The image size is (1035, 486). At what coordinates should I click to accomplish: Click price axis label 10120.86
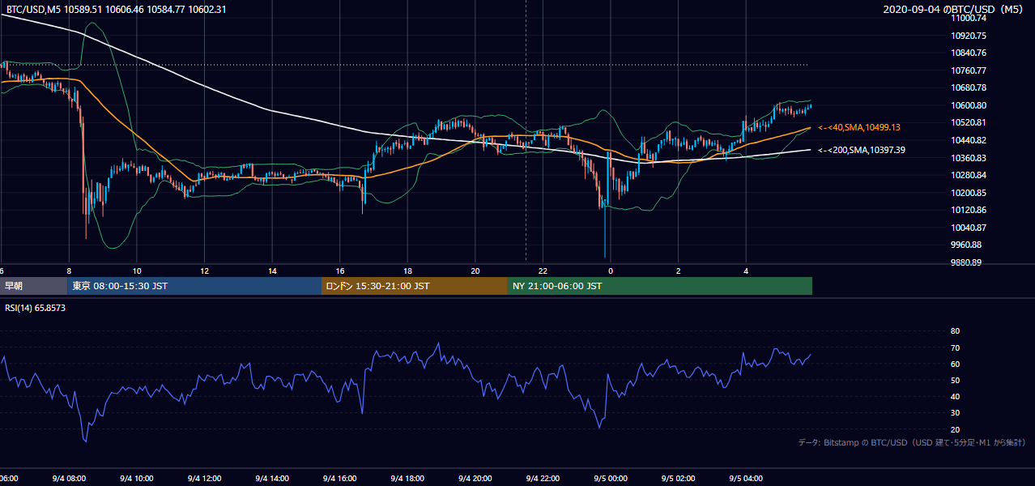tap(969, 210)
